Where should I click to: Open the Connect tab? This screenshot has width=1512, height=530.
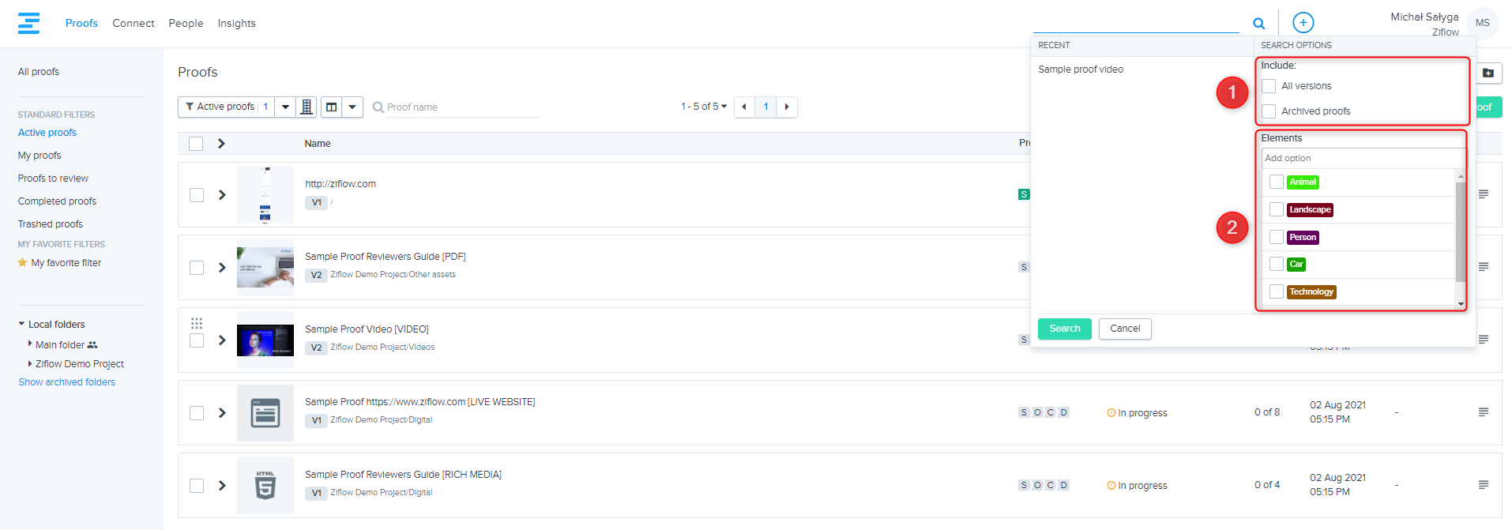point(133,24)
